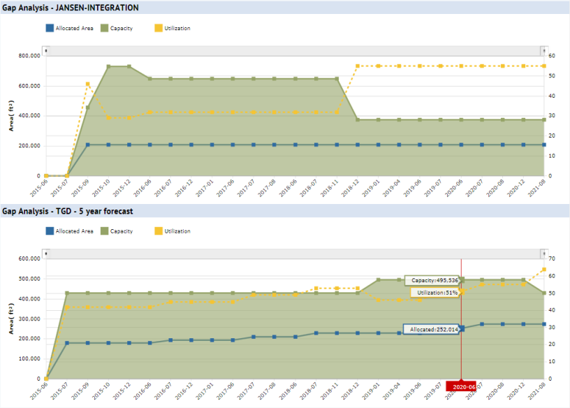Select Allocated Area point at 2015-07 in TGD forecast chart
This screenshot has height=408, width=570.
tap(67, 343)
